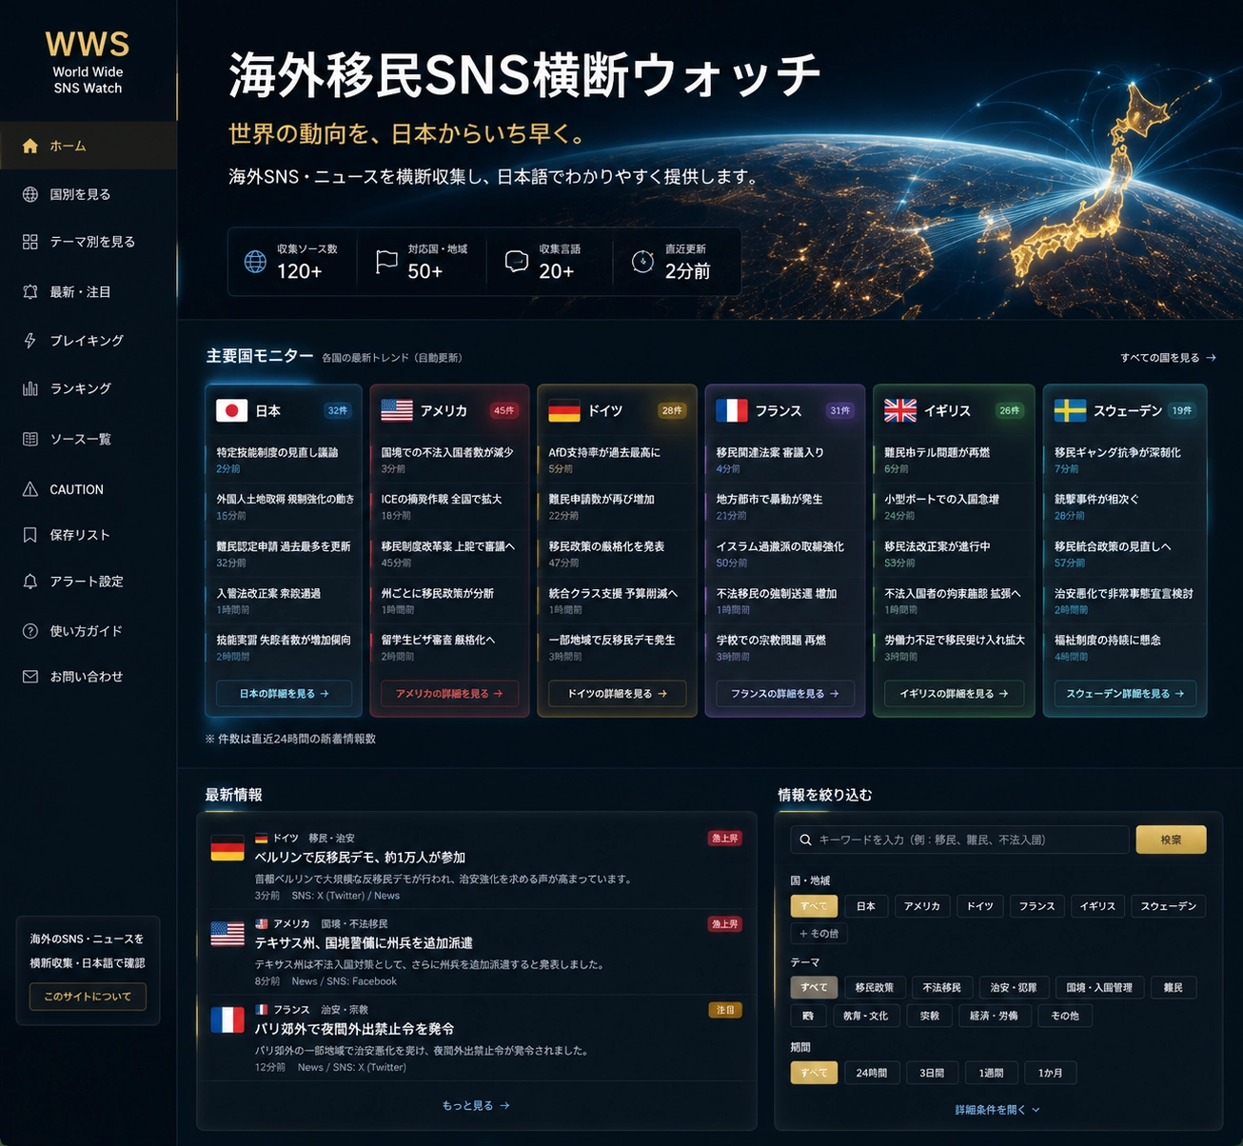Click the bookmark icon for 保存リスト
Viewport: 1243px width, 1146px height.
30,535
